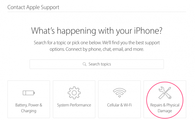Click the magnifying glass search icon
The height and width of the screenshot is (120, 195).
84,64
